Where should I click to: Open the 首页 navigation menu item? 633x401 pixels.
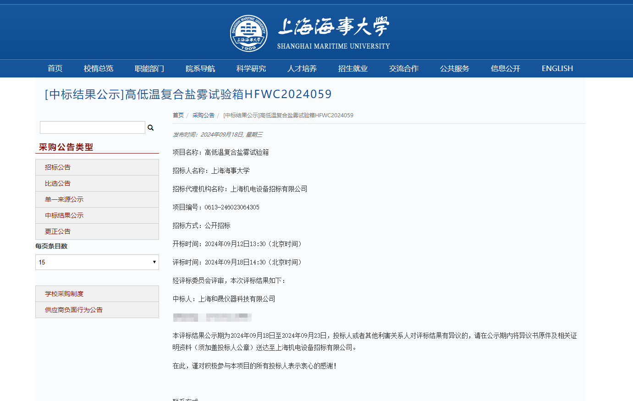pos(55,68)
